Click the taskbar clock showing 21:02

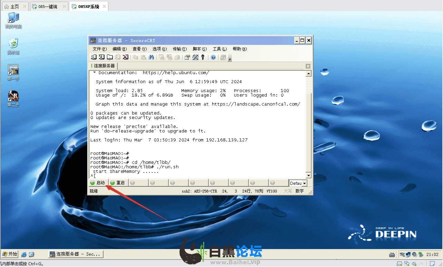[x=432, y=255]
